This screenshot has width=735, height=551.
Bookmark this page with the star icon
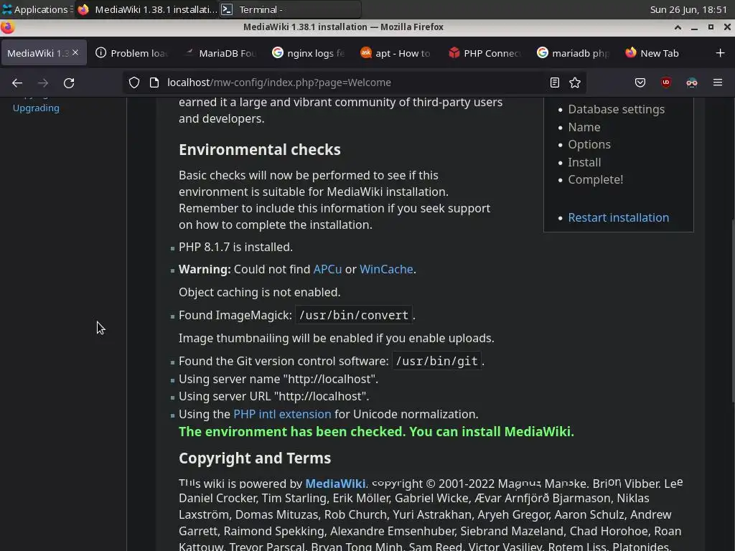tap(575, 83)
